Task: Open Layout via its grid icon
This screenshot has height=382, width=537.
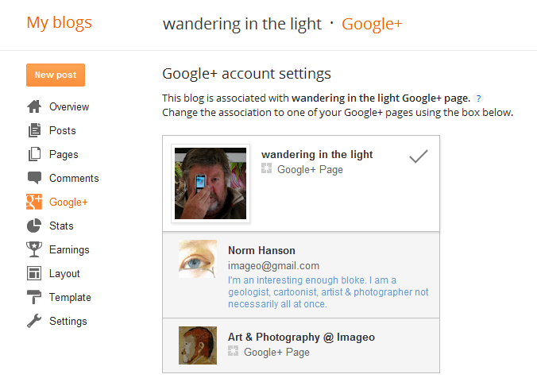Action: click(34, 273)
